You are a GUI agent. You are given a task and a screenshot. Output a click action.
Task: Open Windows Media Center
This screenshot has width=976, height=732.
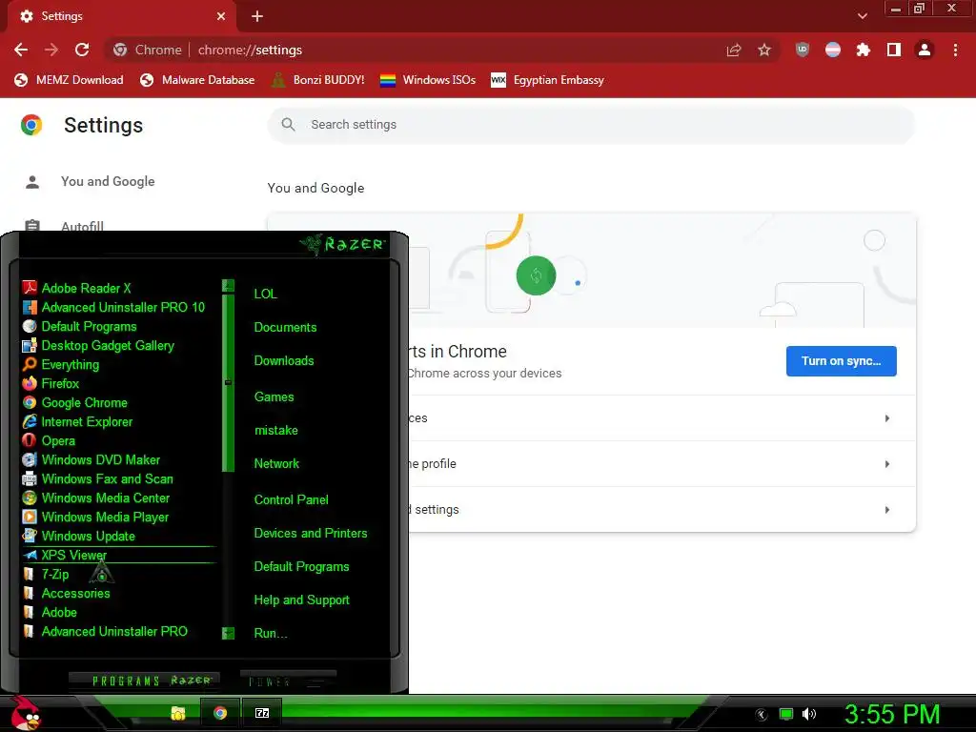pos(95,498)
